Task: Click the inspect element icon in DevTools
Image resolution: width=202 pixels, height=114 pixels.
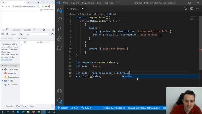Action: (3, 30)
